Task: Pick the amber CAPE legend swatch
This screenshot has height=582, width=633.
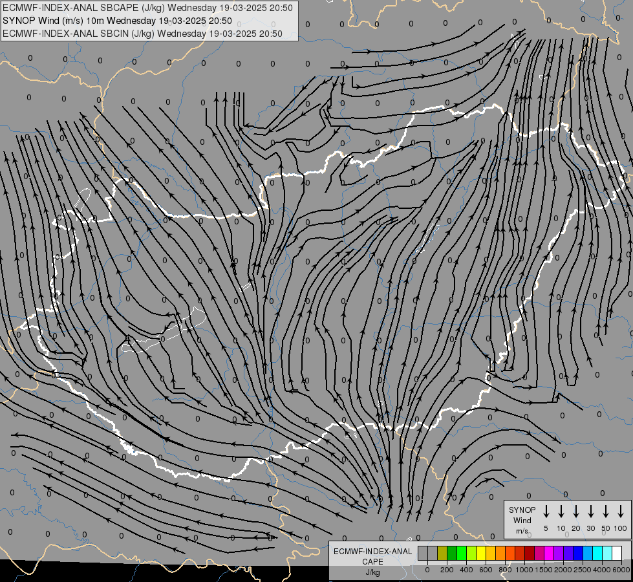Action: [491, 553]
